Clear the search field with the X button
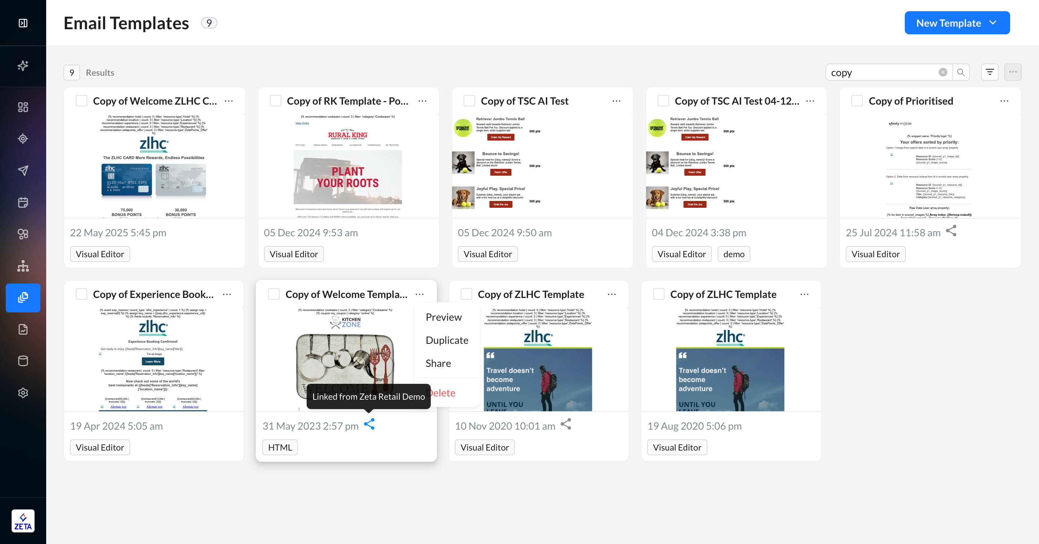The width and height of the screenshot is (1039, 544). (943, 72)
